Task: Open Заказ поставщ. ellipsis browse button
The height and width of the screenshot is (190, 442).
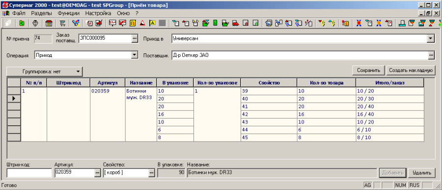Action: [135, 38]
